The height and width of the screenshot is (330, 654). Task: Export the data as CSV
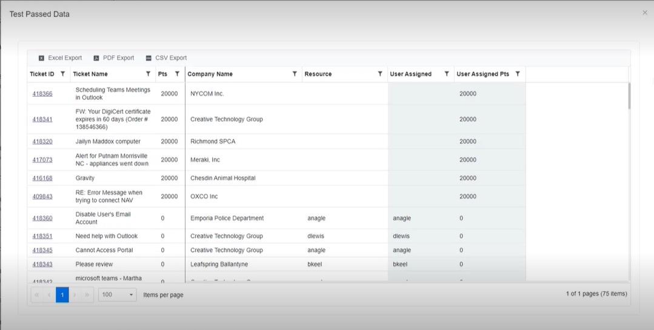coord(166,58)
